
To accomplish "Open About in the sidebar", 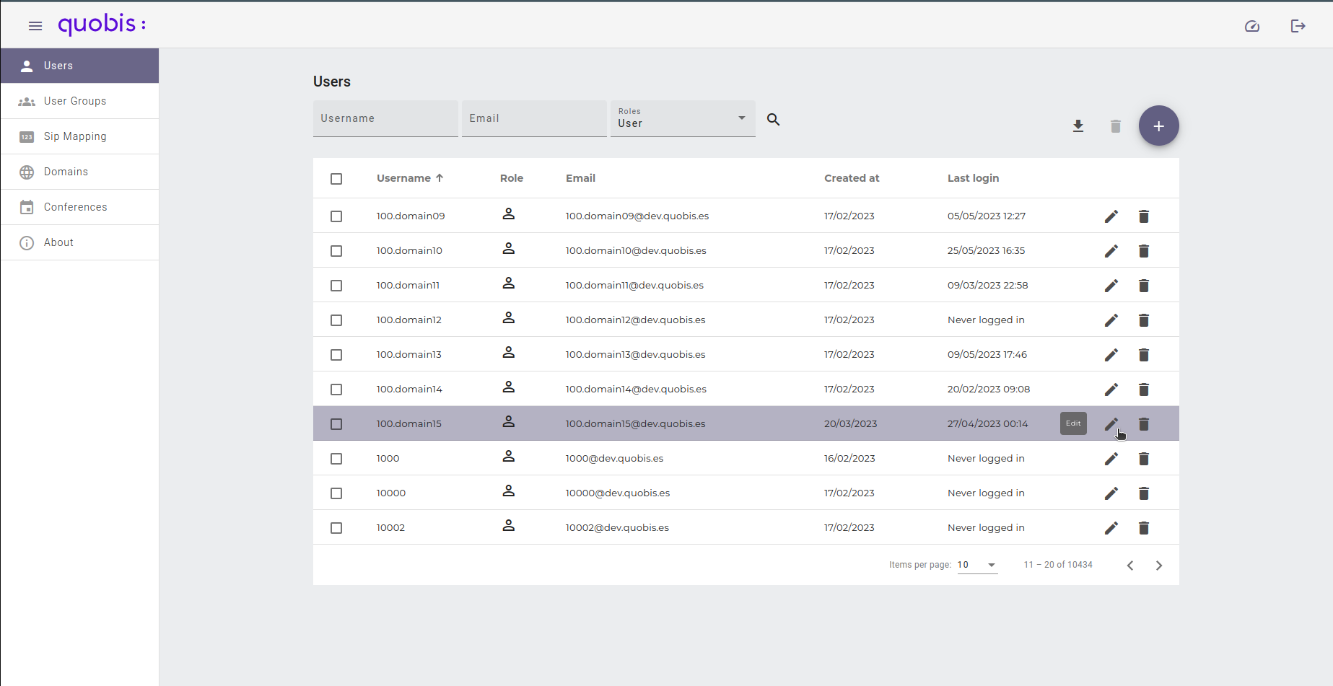I will [79, 242].
